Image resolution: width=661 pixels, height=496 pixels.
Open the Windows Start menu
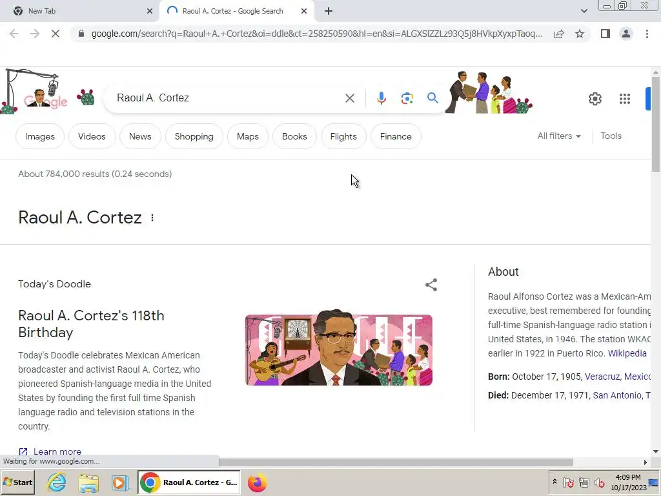(17, 482)
